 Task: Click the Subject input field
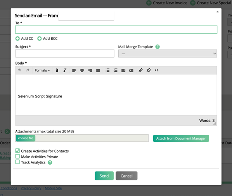pos(65,53)
